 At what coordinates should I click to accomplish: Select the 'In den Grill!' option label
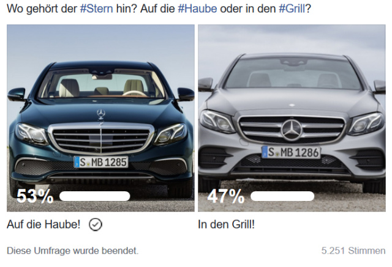coord(226,224)
